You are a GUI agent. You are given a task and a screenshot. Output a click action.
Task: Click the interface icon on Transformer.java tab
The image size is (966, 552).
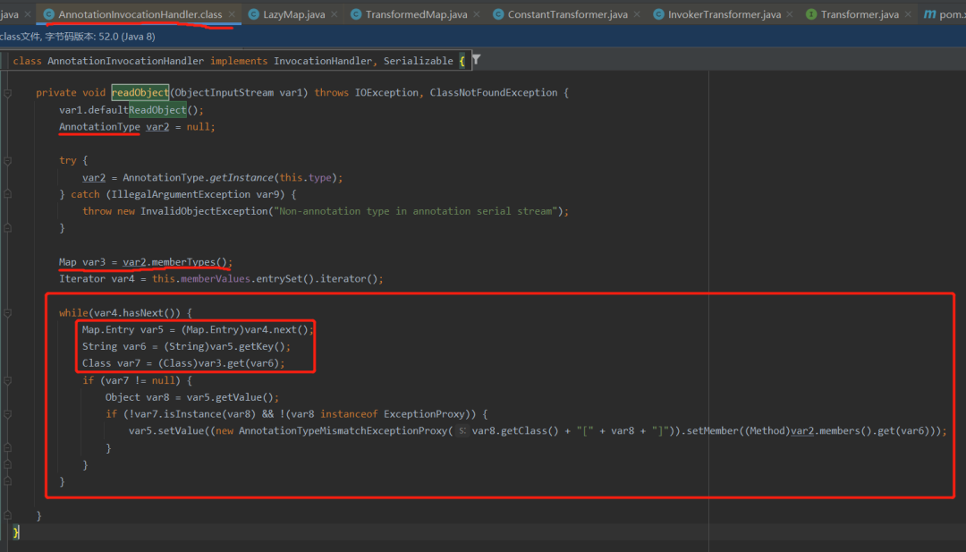pyautogui.click(x=811, y=14)
